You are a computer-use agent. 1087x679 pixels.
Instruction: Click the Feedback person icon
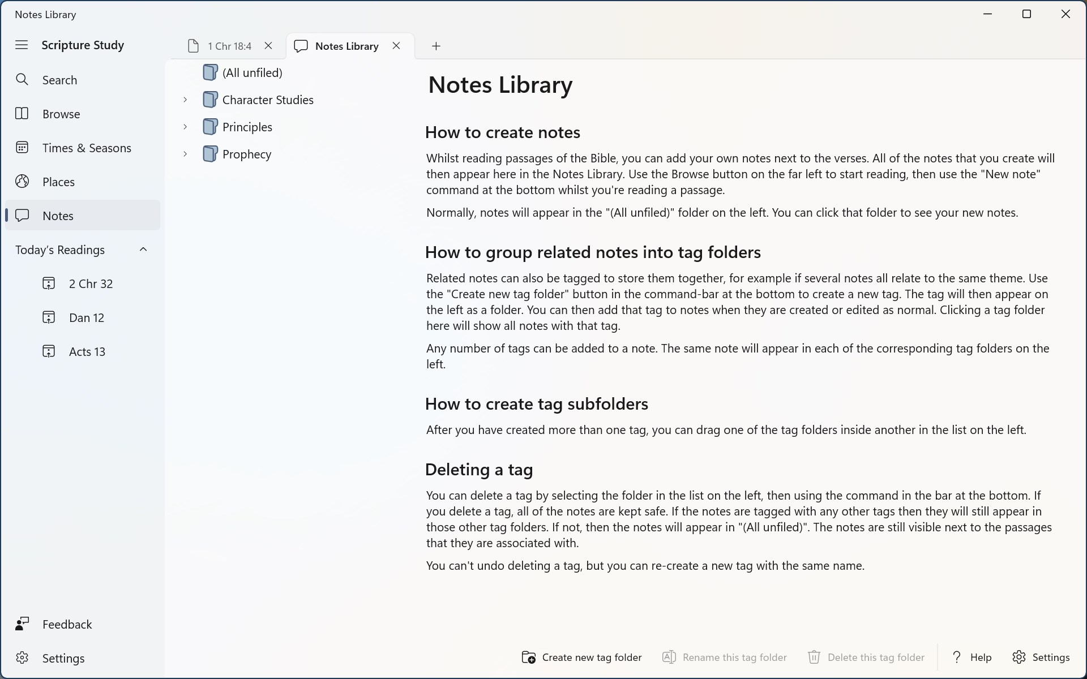(x=22, y=624)
